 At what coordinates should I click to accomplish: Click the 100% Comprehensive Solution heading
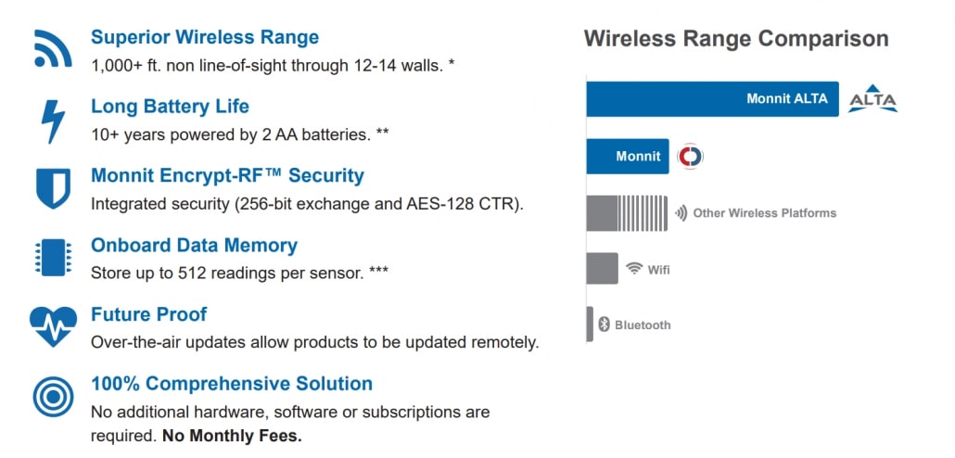(x=232, y=384)
